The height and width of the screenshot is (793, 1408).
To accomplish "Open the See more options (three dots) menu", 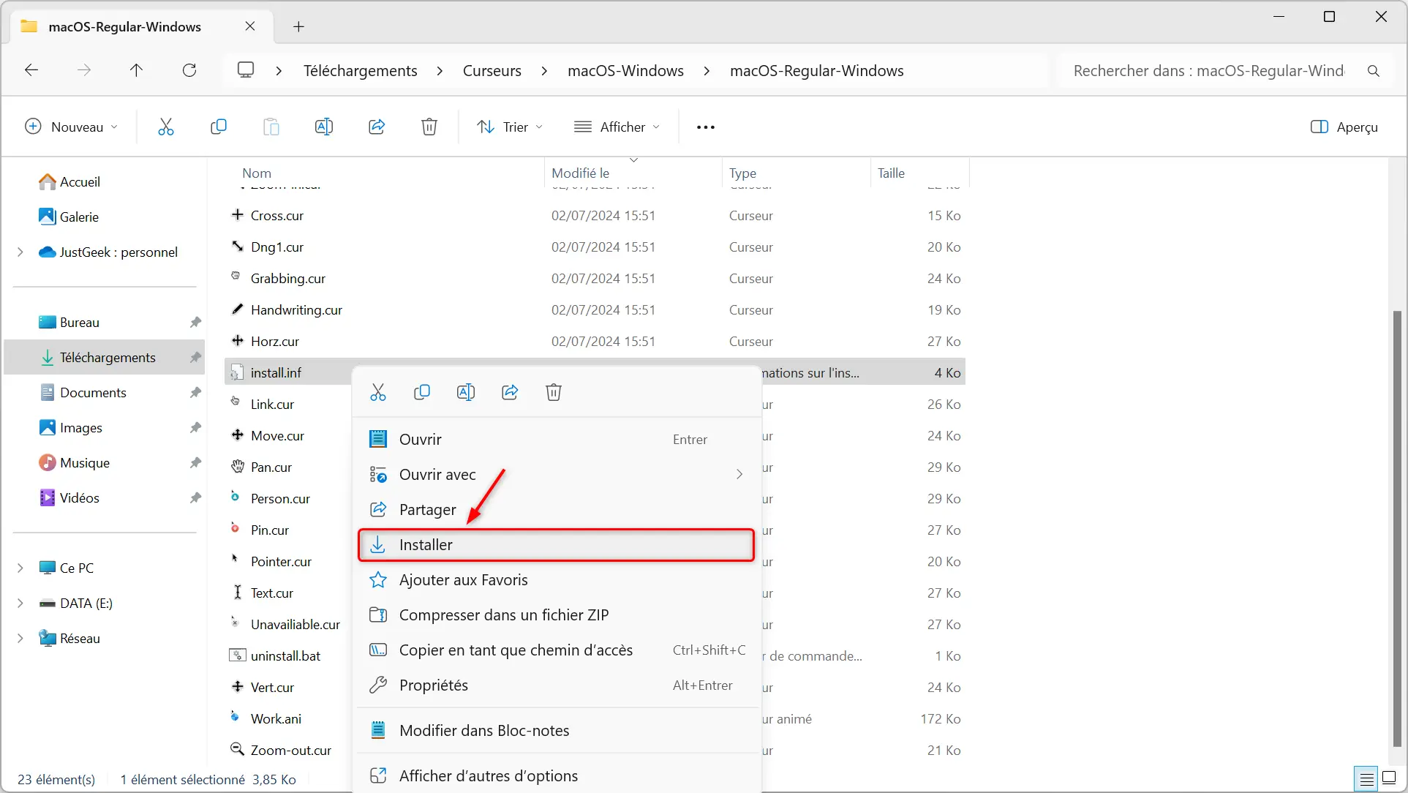I will pos(706,127).
